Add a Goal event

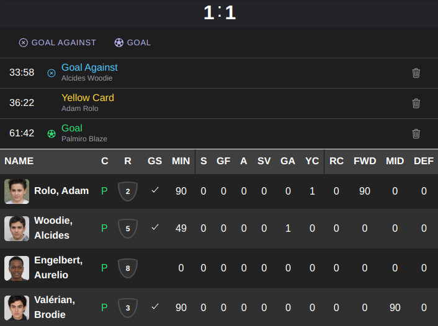[x=132, y=42]
